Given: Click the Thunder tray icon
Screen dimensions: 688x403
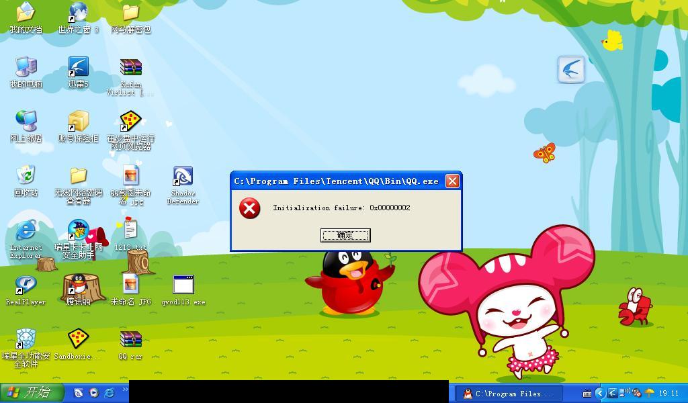Looking at the screenshot, I should click(x=613, y=394).
